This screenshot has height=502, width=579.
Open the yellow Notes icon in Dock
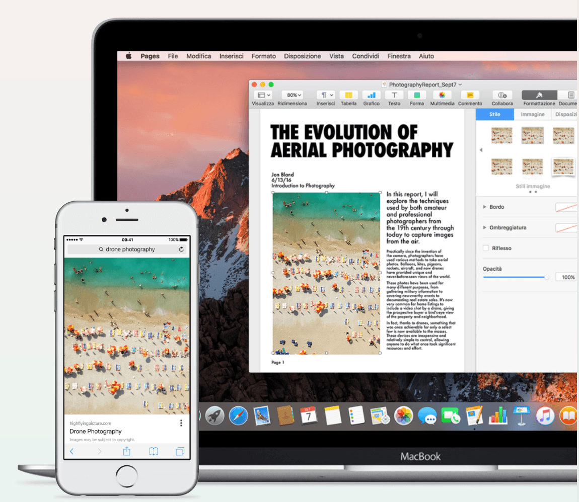tap(333, 415)
